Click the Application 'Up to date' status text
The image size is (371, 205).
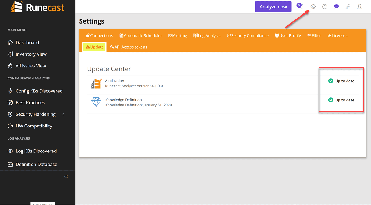pyautogui.click(x=345, y=81)
